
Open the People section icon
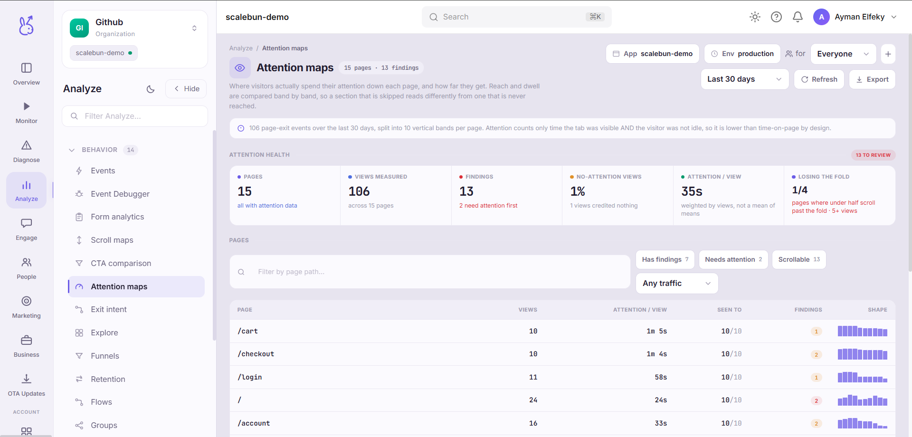click(x=27, y=262)
